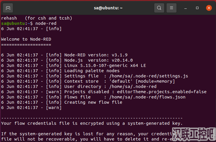
Task: Click the Node-RED version v3.1.9 line
Action: pos(96,55)
